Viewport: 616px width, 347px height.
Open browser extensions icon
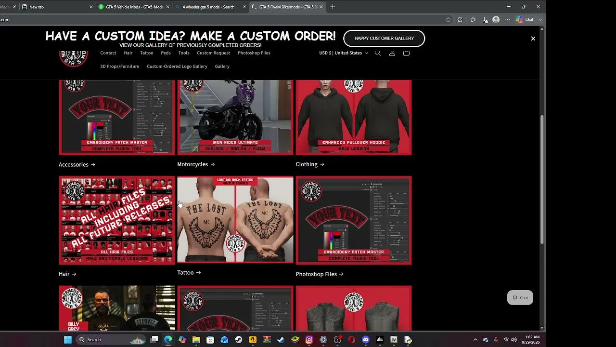point(460,20)
